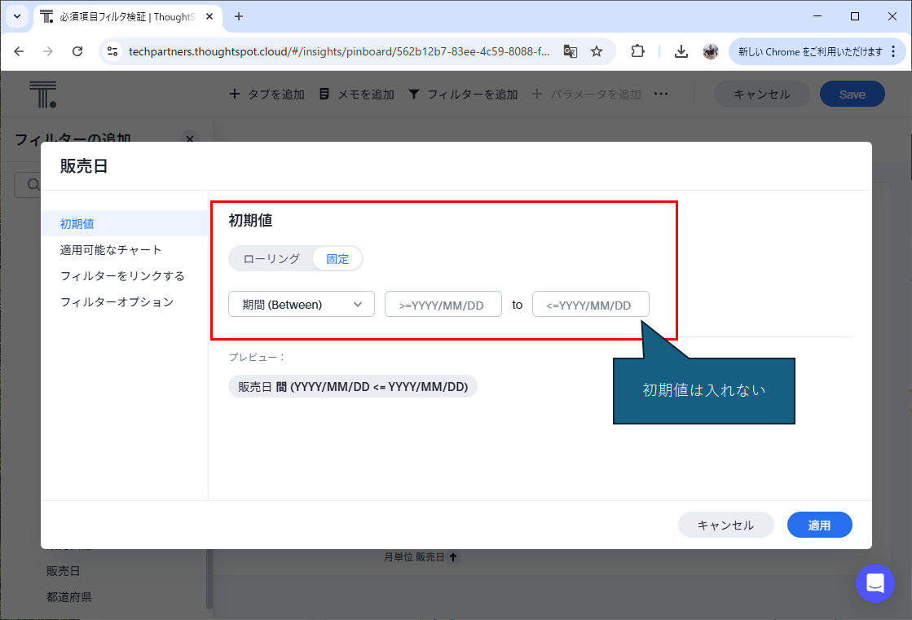Click the Google Translate icon in address bar
Image resolution: width=912 pixels, height=620 pixels.
click(571, 51)
